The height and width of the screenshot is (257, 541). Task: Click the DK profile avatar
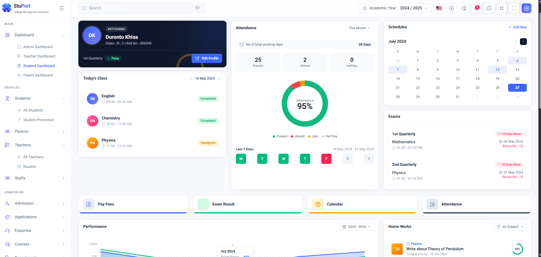point(92,35)
